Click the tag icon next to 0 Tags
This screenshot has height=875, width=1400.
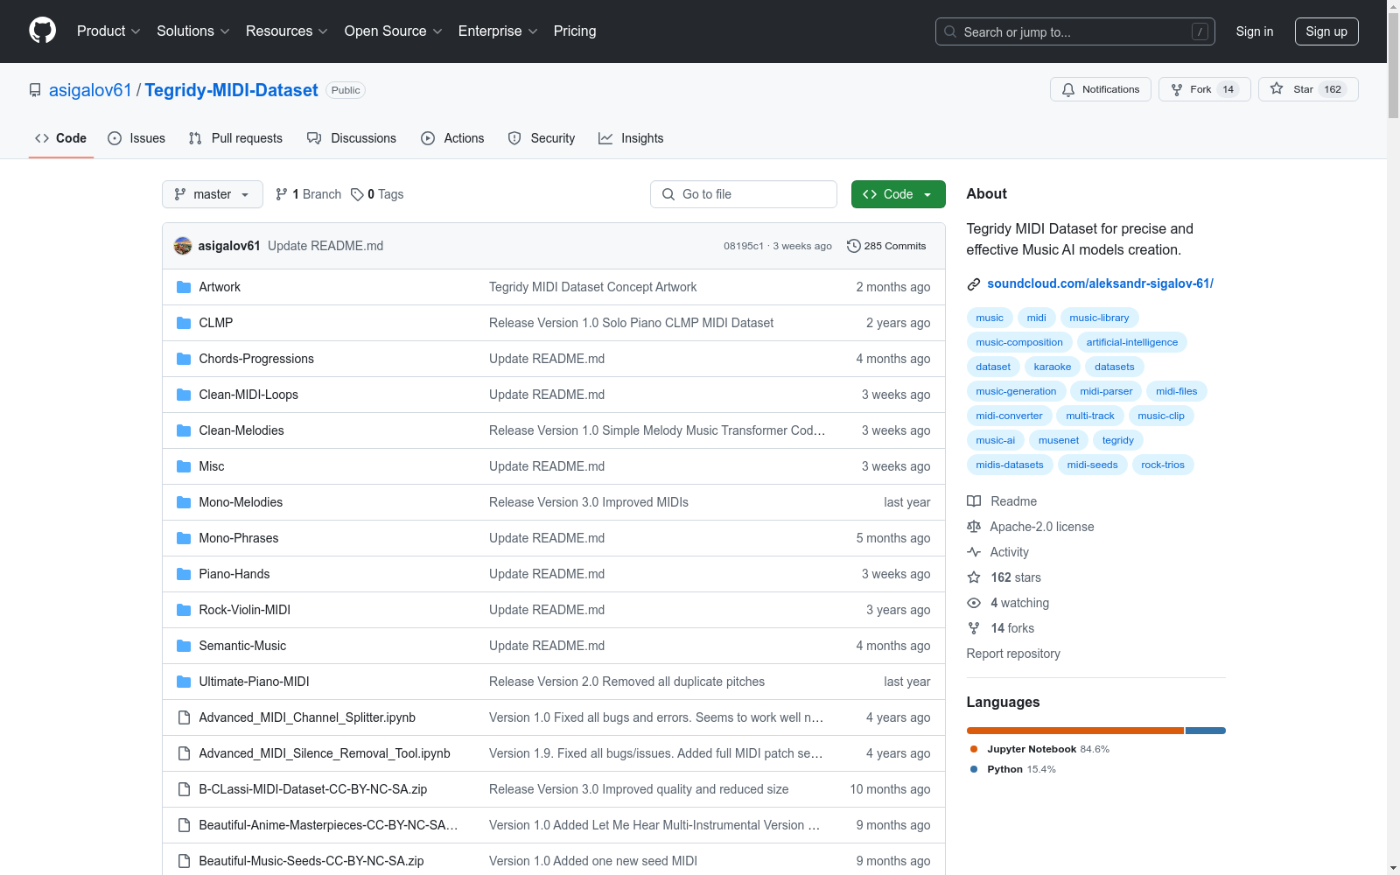[x=357, y=194]
